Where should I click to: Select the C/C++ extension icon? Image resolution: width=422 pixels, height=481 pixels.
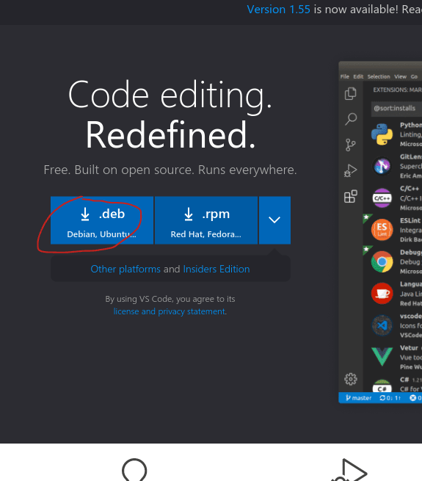pyautogui.click(x=382, y=198)
